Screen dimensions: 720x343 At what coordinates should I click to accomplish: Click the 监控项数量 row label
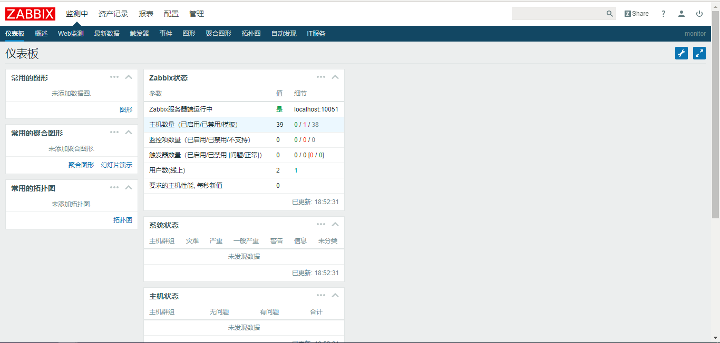coord(200,140)
